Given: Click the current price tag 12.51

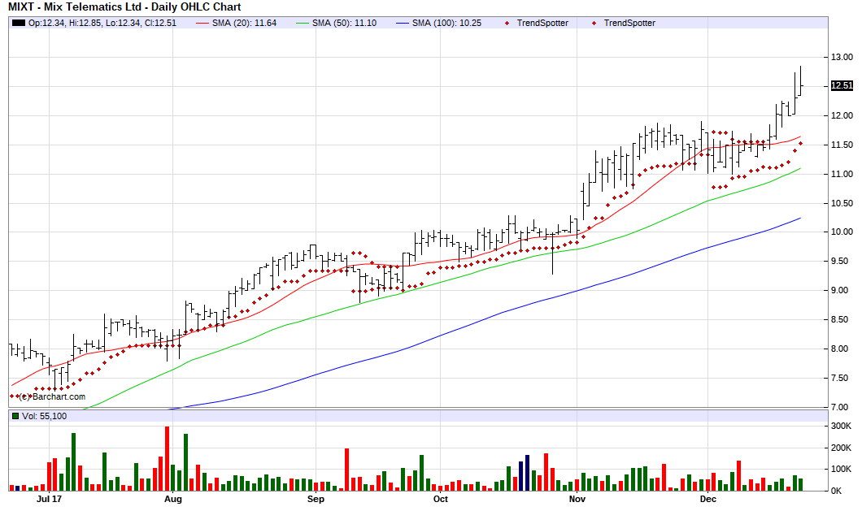Looking at the screenshot, I should coord(842,85).
